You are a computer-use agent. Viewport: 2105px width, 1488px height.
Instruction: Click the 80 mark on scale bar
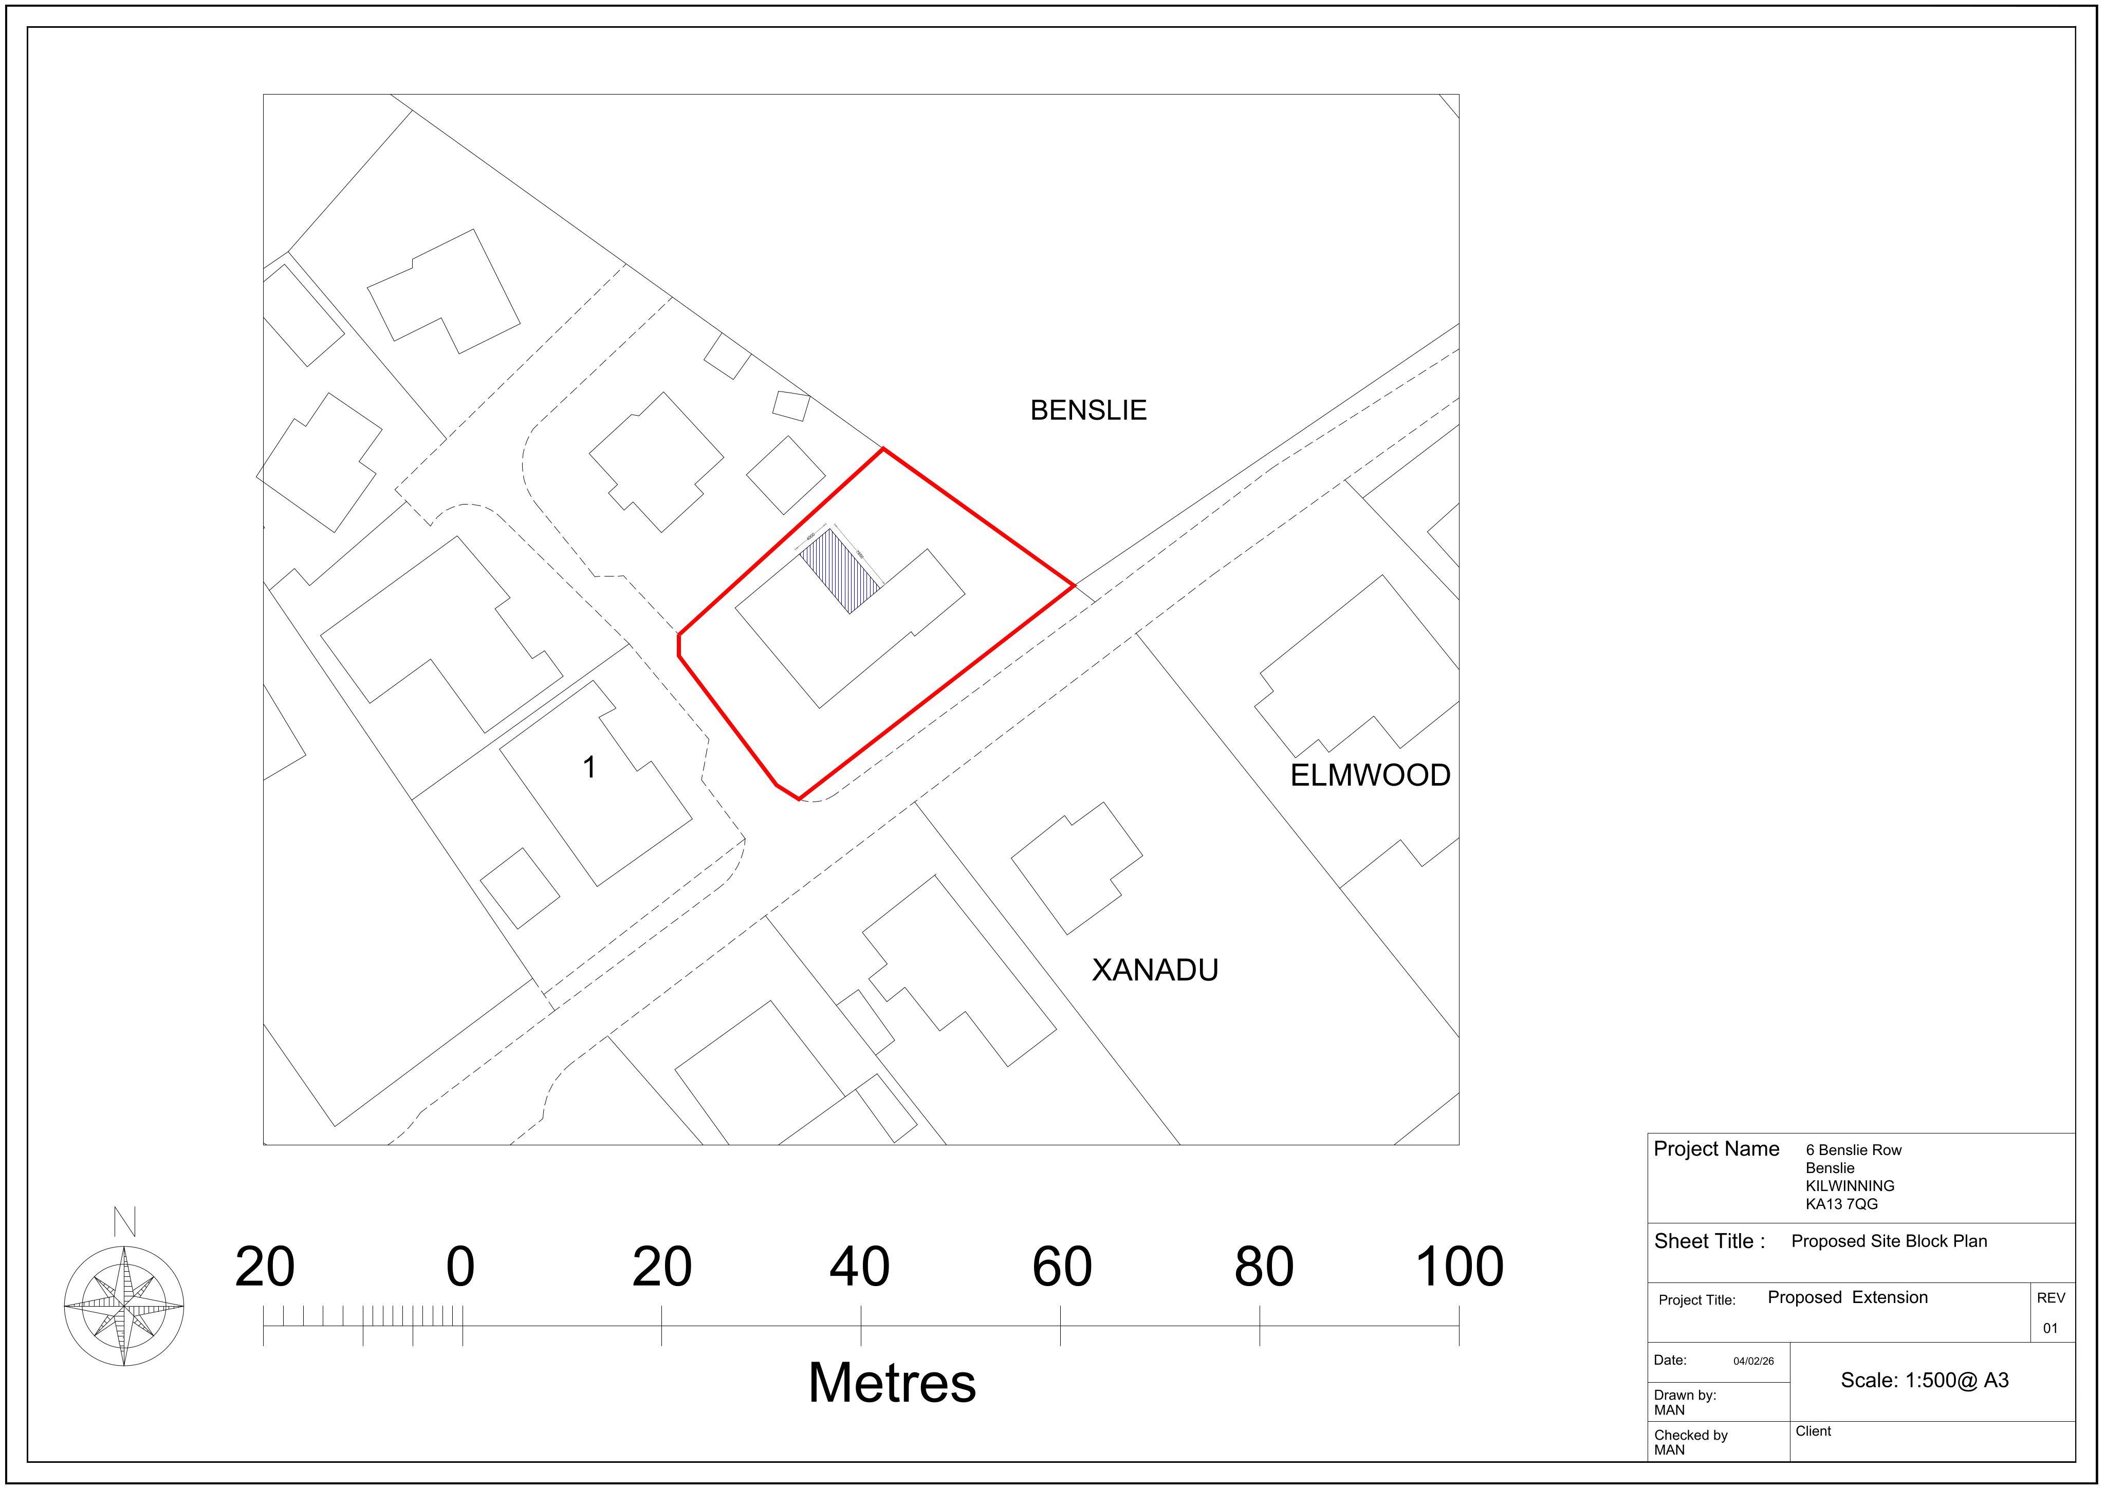1263,1267
